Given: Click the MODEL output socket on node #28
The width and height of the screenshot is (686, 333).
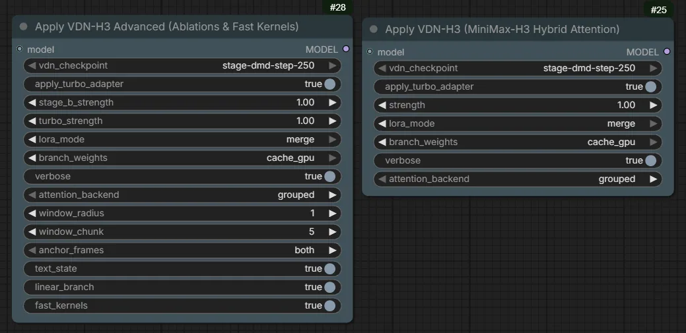Looking at the screenshot, I should coord(346,49).
